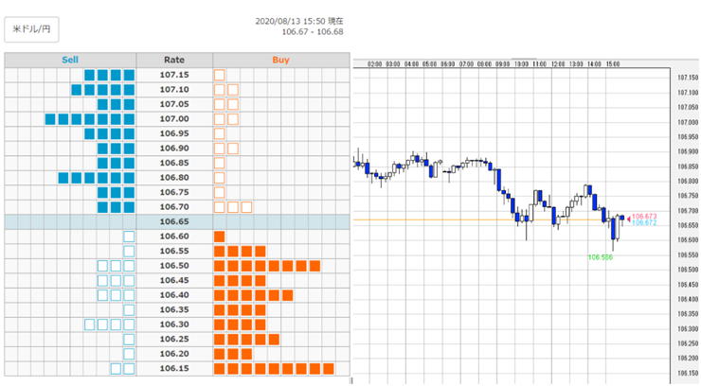The width and height of the screenshot is (701, 386).
Task: Click the 107.15 rate cell
Action: pyautogui.click(x=174, y=75)
